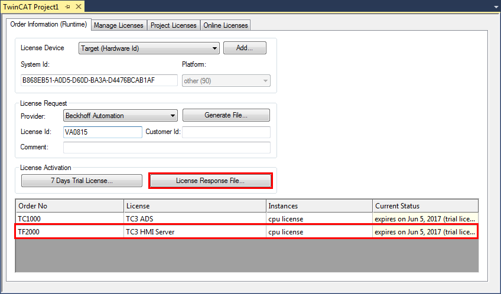This screenshot has width=501, height=294.
Task: Open the Project Licenses tab
Action: [x=174, y=25]
